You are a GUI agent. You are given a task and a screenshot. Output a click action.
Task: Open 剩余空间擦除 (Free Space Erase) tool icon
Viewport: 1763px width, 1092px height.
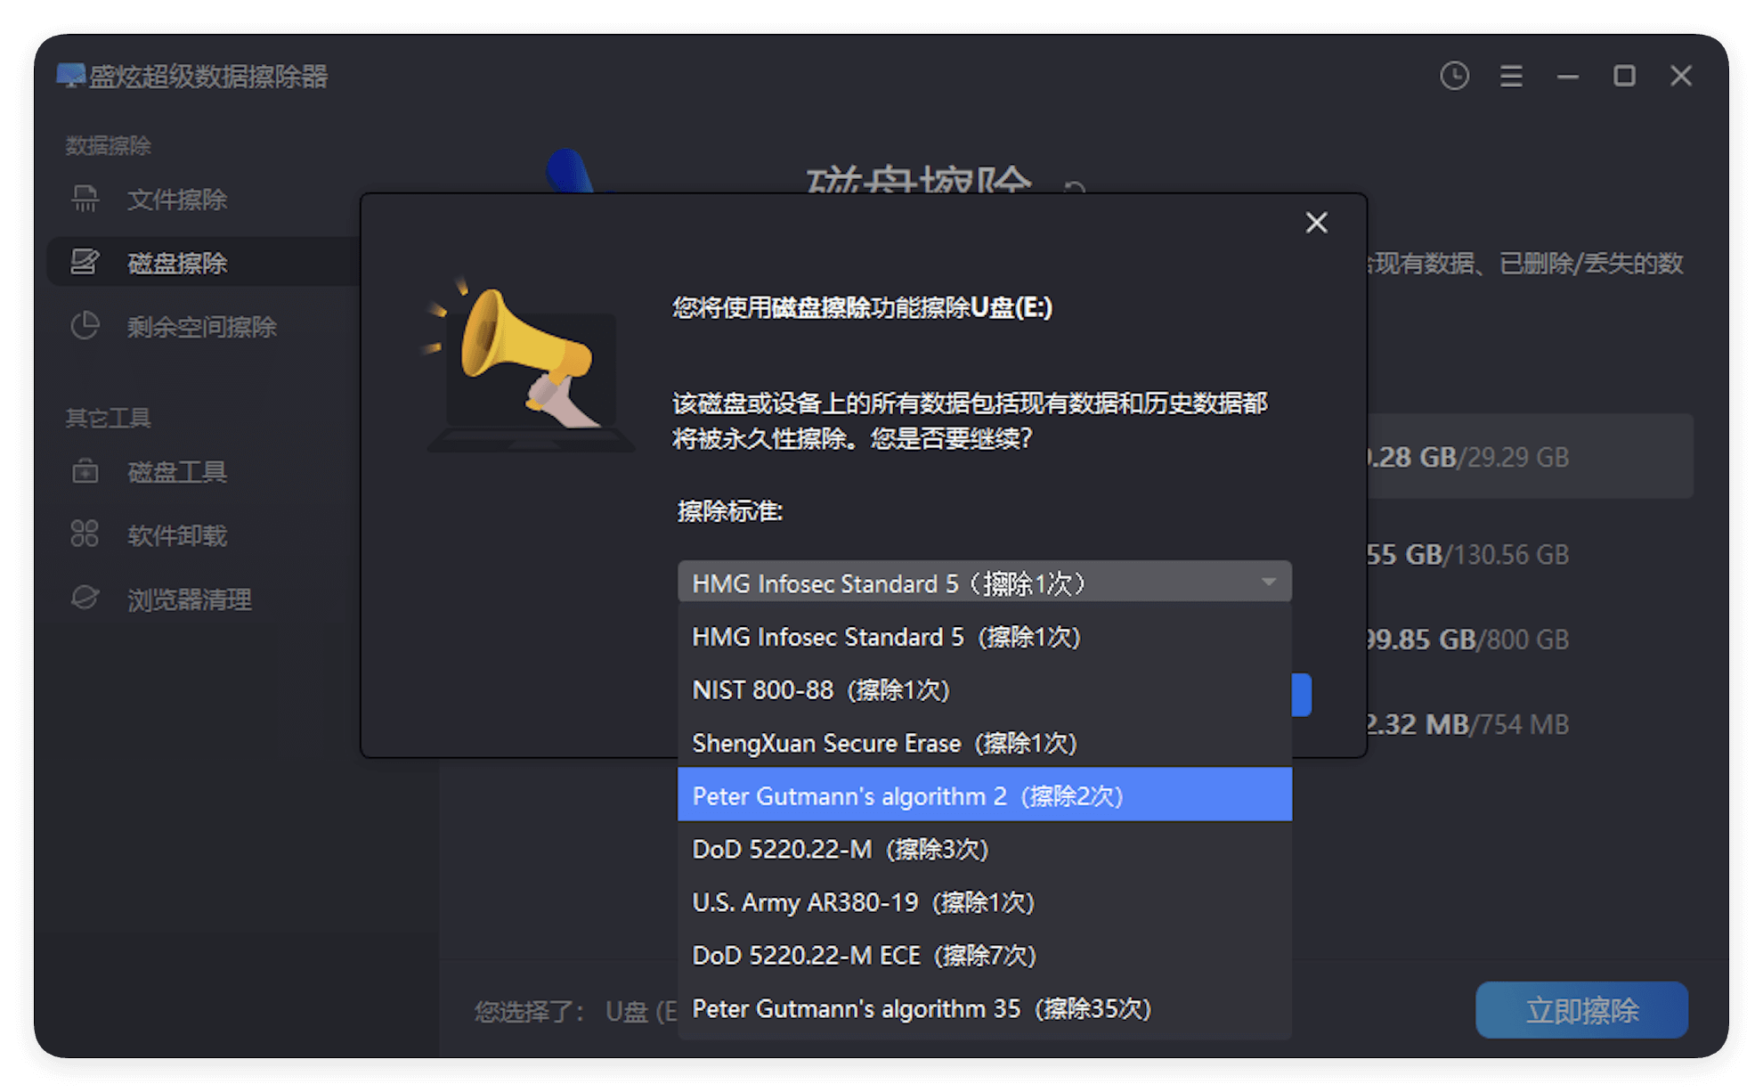(x=85, y=326)
